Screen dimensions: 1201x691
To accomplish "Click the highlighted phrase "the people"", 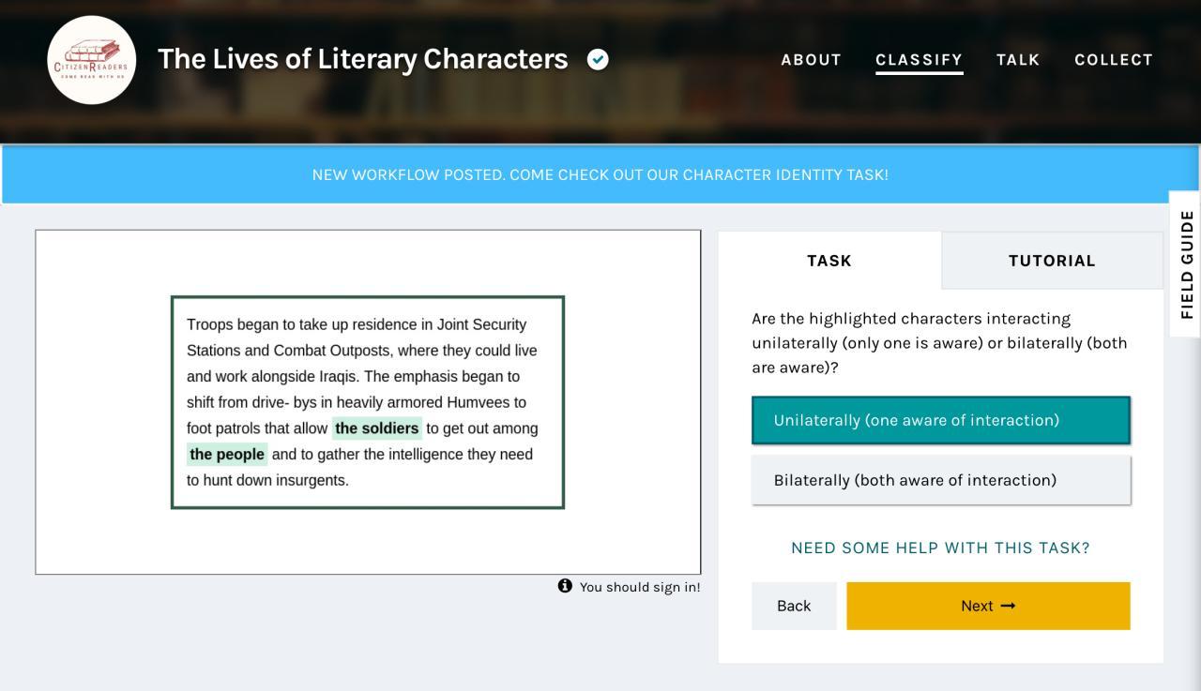I will tap(227, 455).
